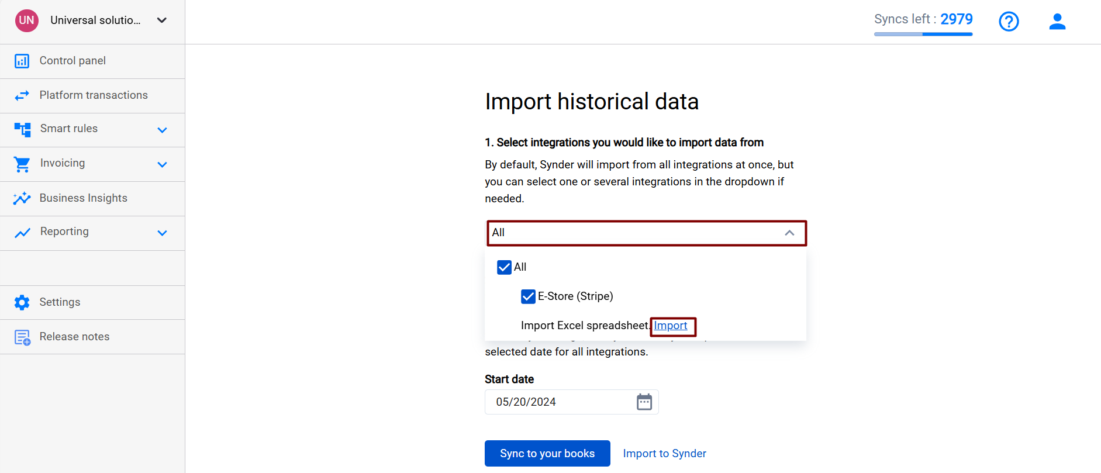Click the Business Insights sparkle chart icon
Image resolution: width=1101 pixels, height=473 pixels.
click(22, 198)
